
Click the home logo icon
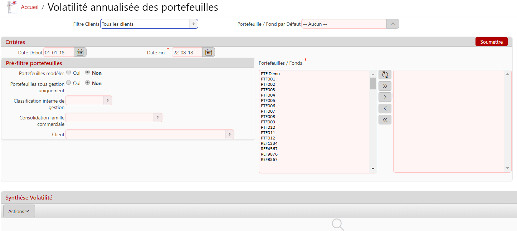tap(12, 7)
